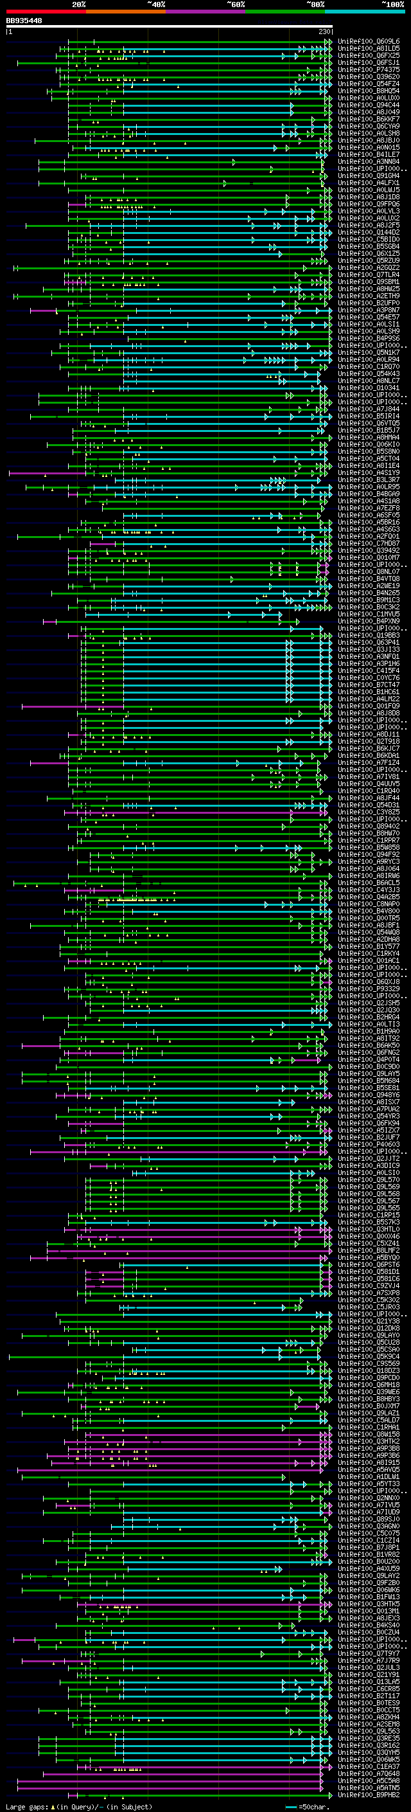Choose hit UniRef100_B4KS40
Viewport: 411px width, 1812px height.
[x=369, y=1625]
